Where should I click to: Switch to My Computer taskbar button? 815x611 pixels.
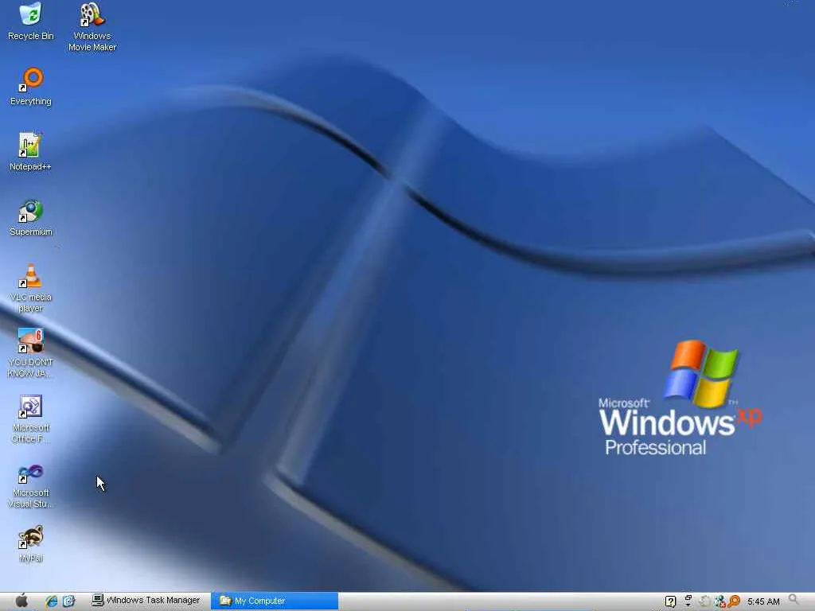tap(275, 601)
